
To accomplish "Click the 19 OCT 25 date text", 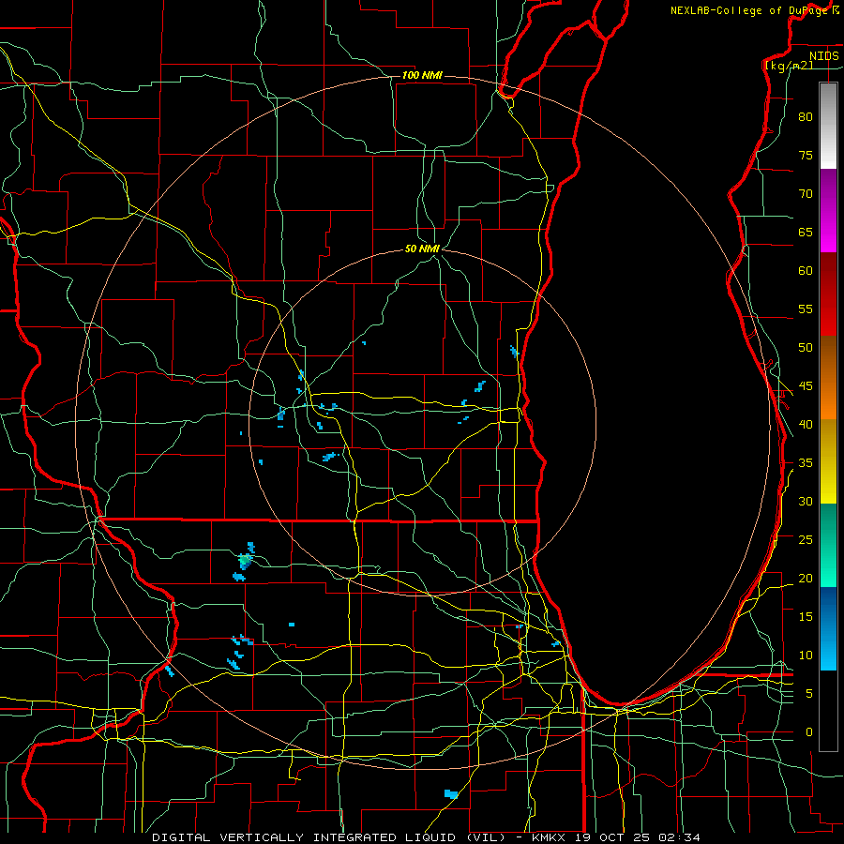I will 613,837.
